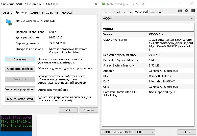The image size is (197, 136).
Task: Minimize the GPU-Z window
Action: [168, 4]
